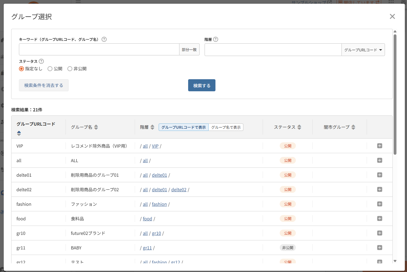Focus the 階層 search input field
Screen dimensions: 407x272
(273, 50)
